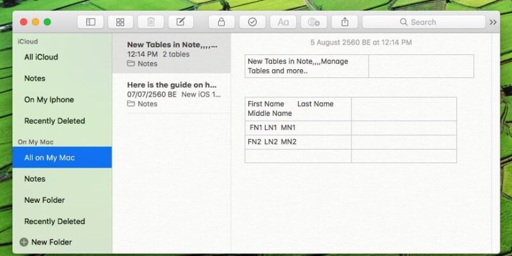Select the Here is the guide note

(172, 93)
